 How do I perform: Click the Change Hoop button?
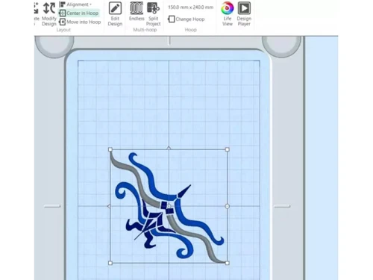coord(186,19)
